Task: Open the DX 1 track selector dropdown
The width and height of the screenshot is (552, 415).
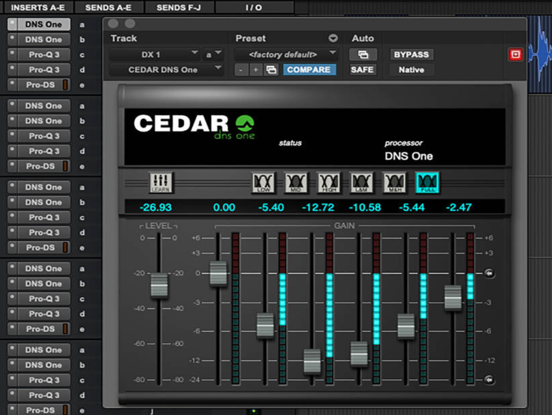Action: [154, 54]
